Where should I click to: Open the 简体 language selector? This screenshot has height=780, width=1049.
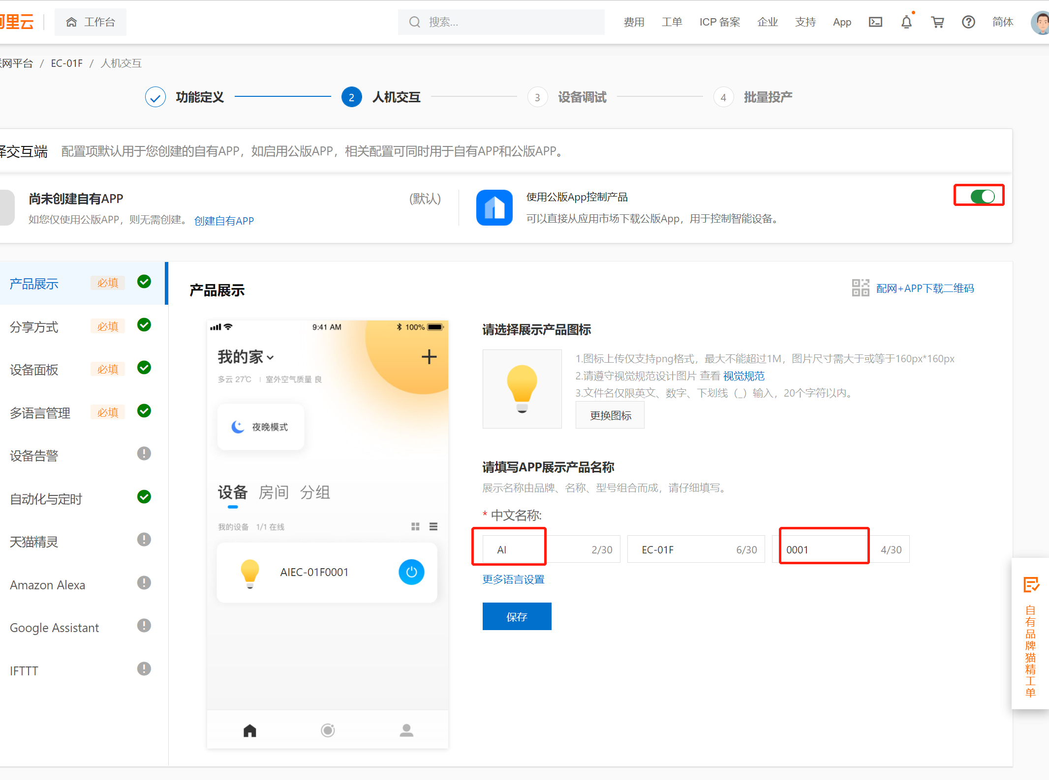tap(1003, 22)
